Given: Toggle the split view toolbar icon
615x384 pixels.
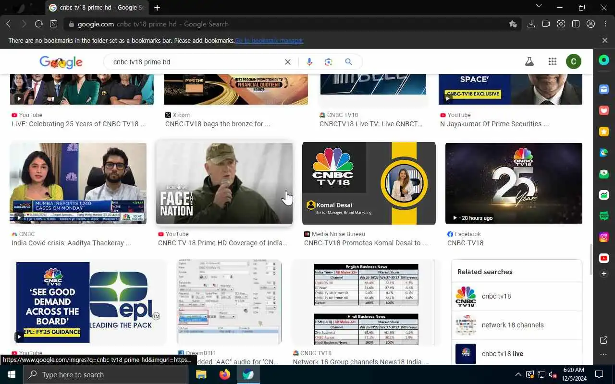Looking at the screenshot, I should pos(576,24).
